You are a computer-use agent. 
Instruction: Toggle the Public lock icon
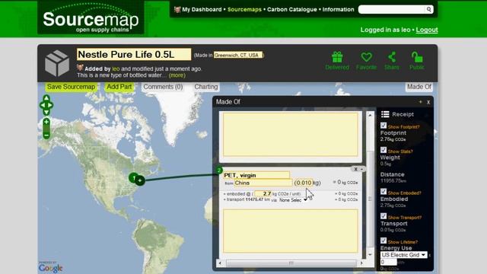click(x=417, y=57)
